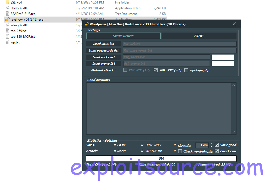264x181 pixels.
Task: Select the top-830_MCR.txt file icon
Action: coord(7,37)
